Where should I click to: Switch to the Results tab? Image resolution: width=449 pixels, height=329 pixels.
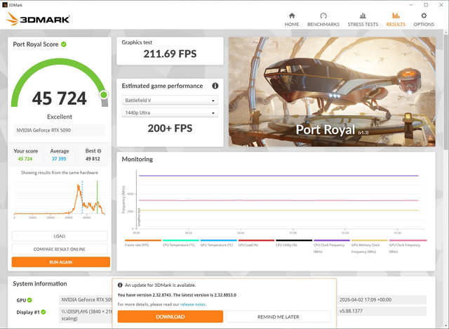click(396, 20)
